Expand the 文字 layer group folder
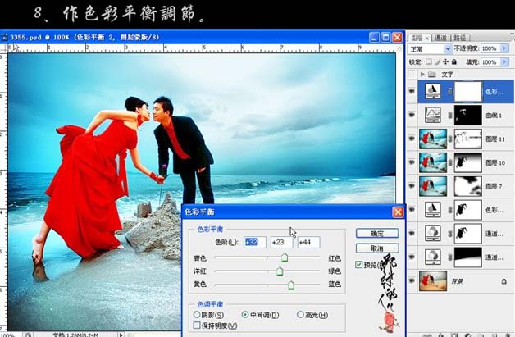Screen dimensions: 515x337 tap(422, 74)
